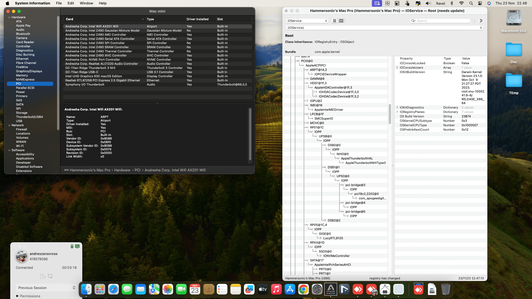Open the Window menu

(86, 3)
